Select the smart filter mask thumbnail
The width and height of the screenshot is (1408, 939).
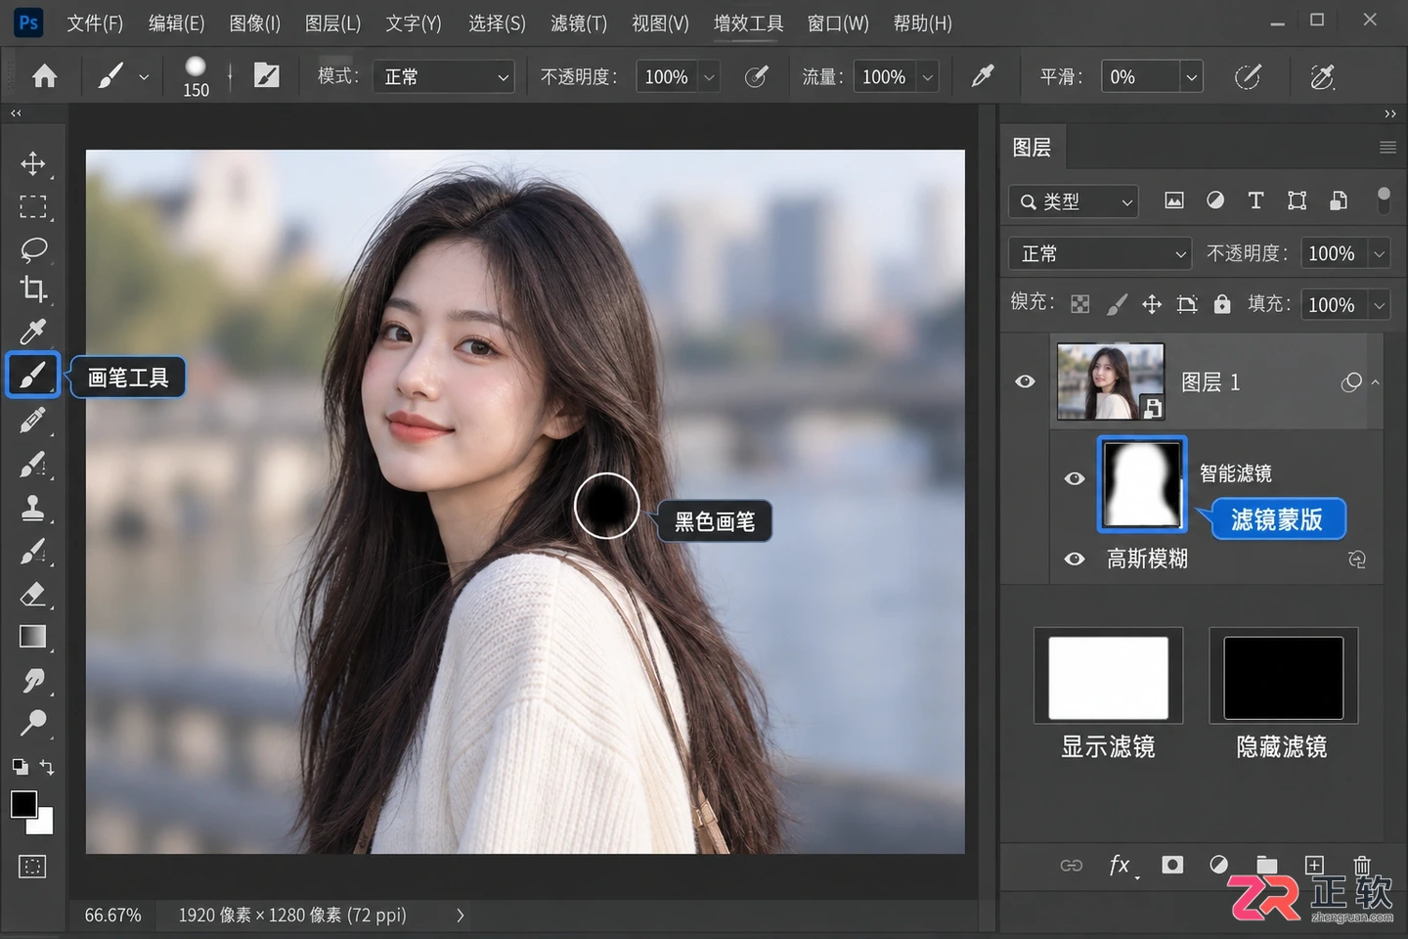click(x=1142, y=484)
